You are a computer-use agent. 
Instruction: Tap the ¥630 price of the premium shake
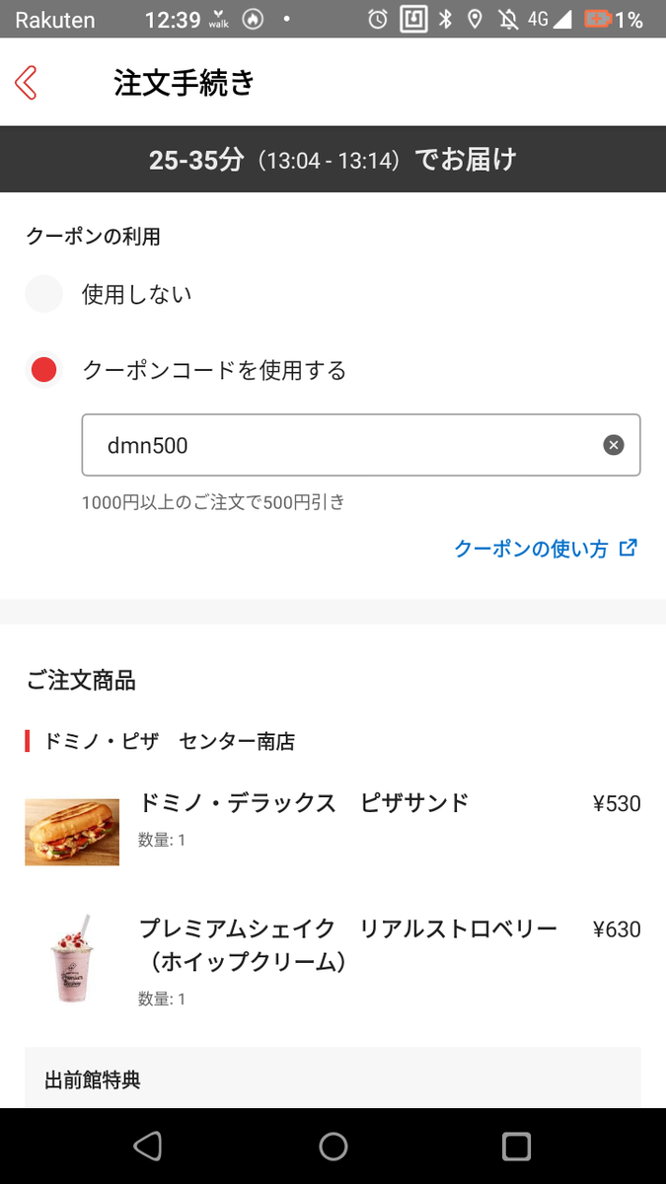pyautogui.click(x=616, y=927)
